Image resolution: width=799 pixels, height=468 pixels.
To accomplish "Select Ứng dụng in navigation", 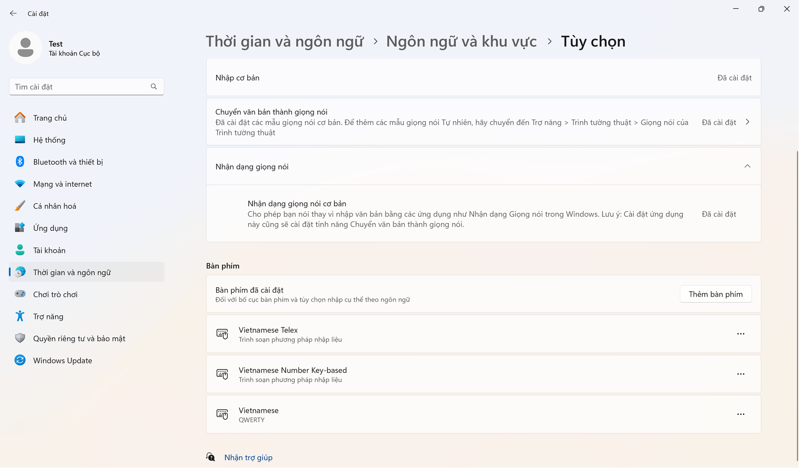I will pos(50,228).
